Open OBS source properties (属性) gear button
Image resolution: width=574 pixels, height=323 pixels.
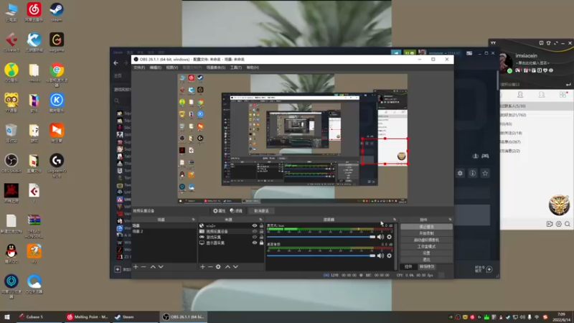click(x=220, y=211)
